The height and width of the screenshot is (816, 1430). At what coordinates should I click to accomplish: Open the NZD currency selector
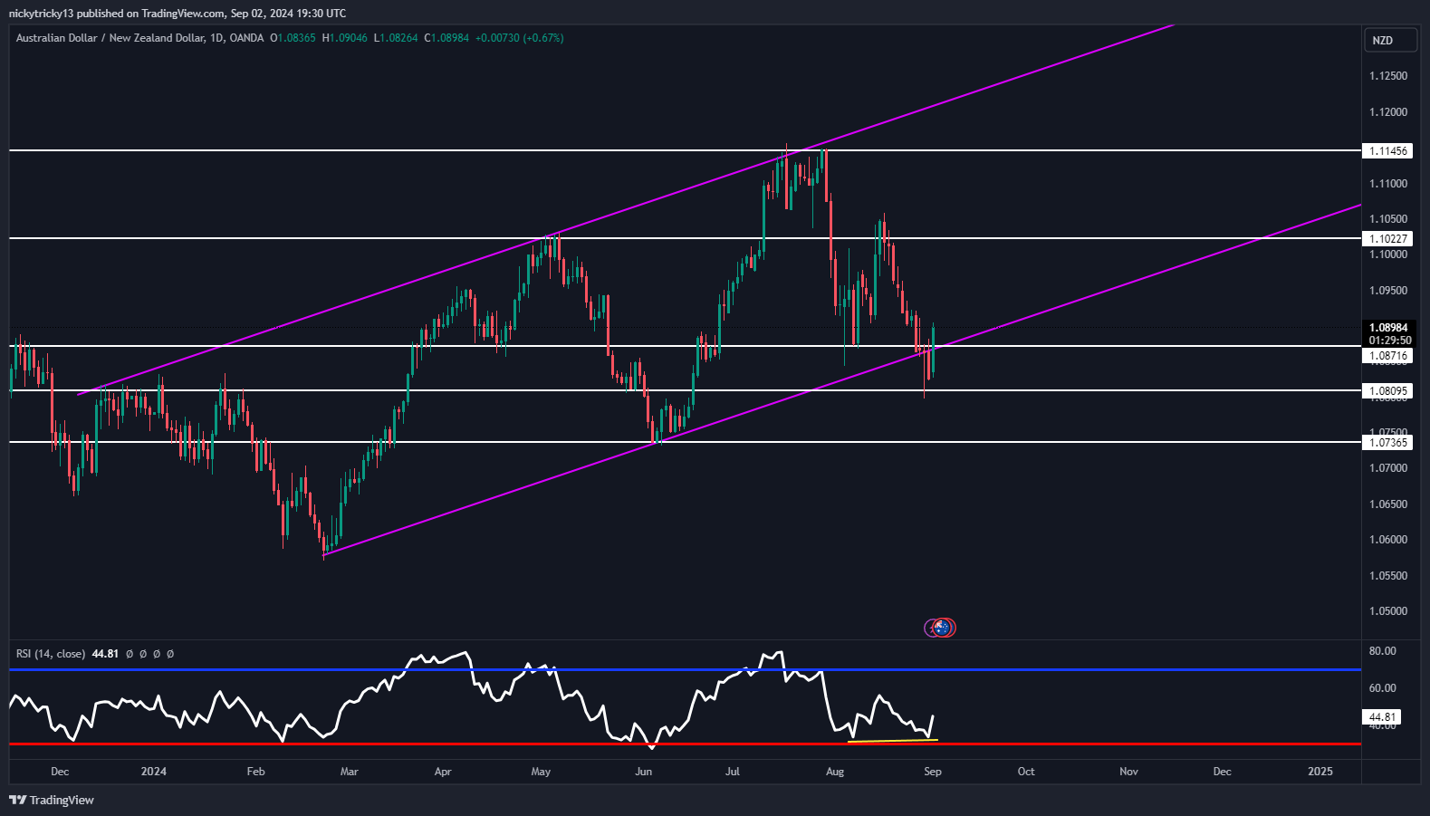click(1391, 40)
